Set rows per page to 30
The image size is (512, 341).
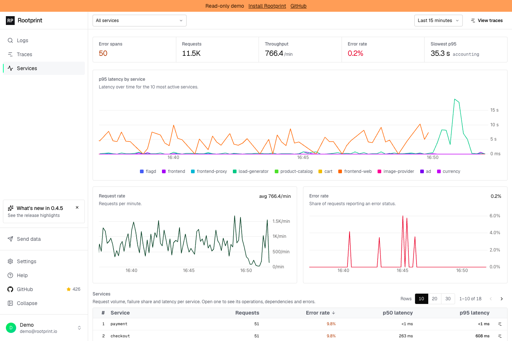click(x=448, y=299)
